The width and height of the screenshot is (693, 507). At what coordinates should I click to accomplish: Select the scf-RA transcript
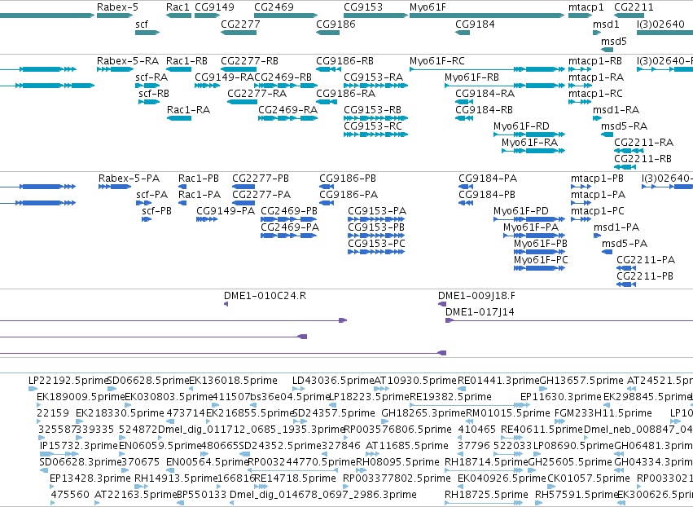point(147,86)
